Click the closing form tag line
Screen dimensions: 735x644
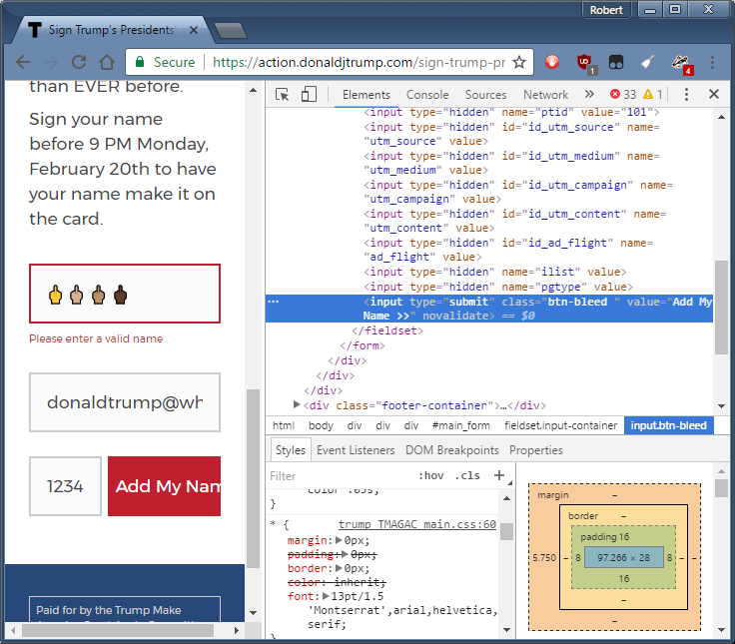[x=363, y=345]
